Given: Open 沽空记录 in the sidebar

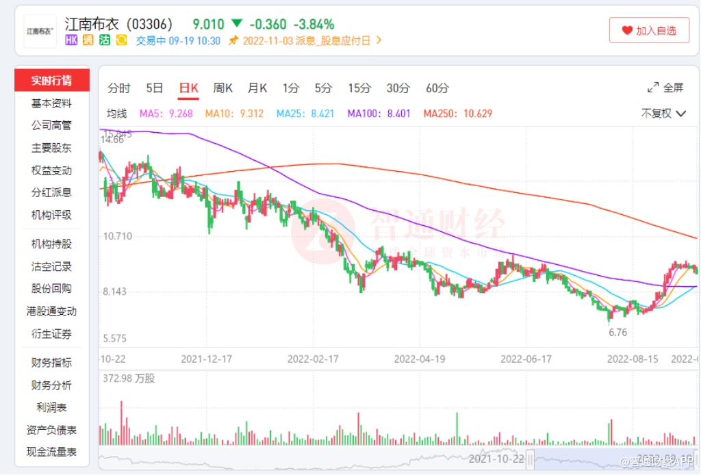Looking at the screenshot, I should tap(51, 267).
